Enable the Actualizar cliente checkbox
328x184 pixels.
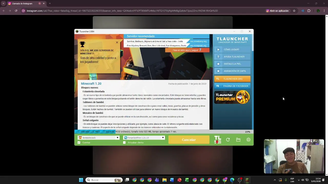(124, 143)
